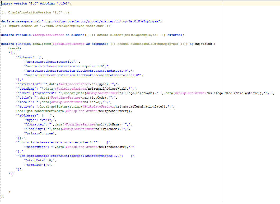Click the OracleAnnotationVersion comment line
Screen dimensions: 280x204
tap(35, 12)
